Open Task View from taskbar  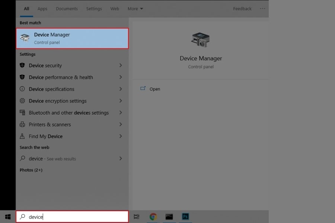point(137,217)
